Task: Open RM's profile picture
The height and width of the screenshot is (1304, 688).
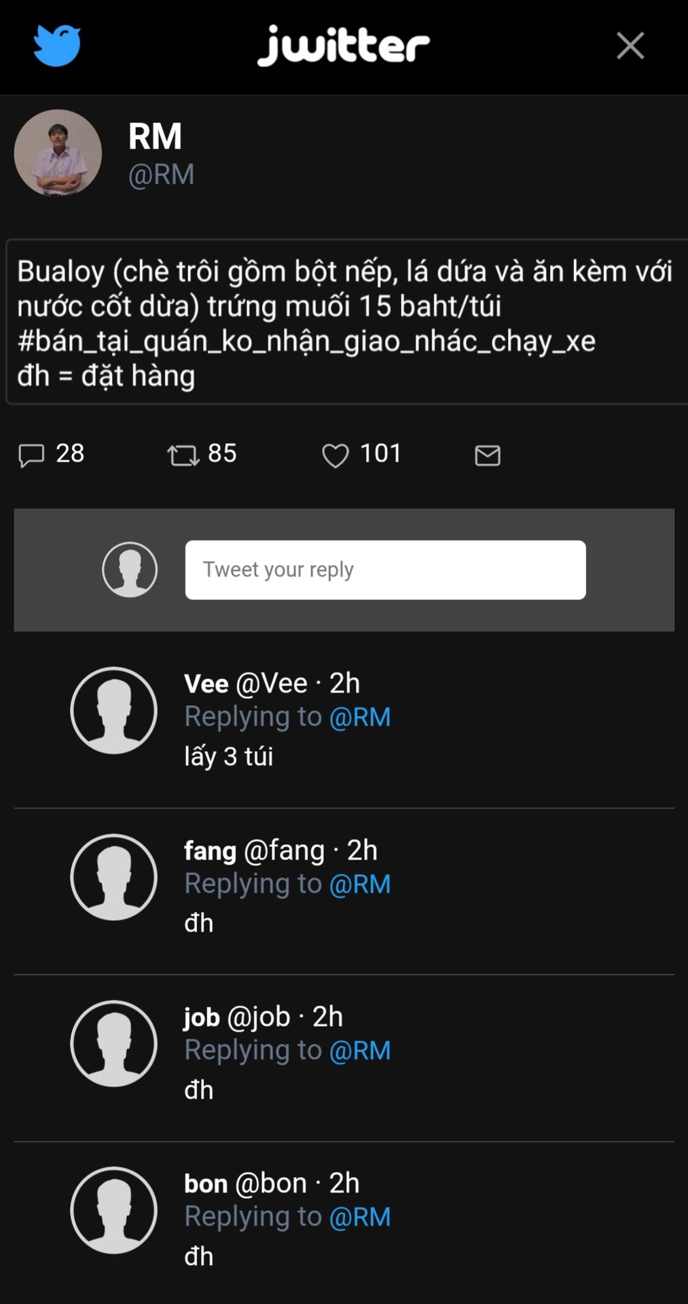Action: coord(58,153)
